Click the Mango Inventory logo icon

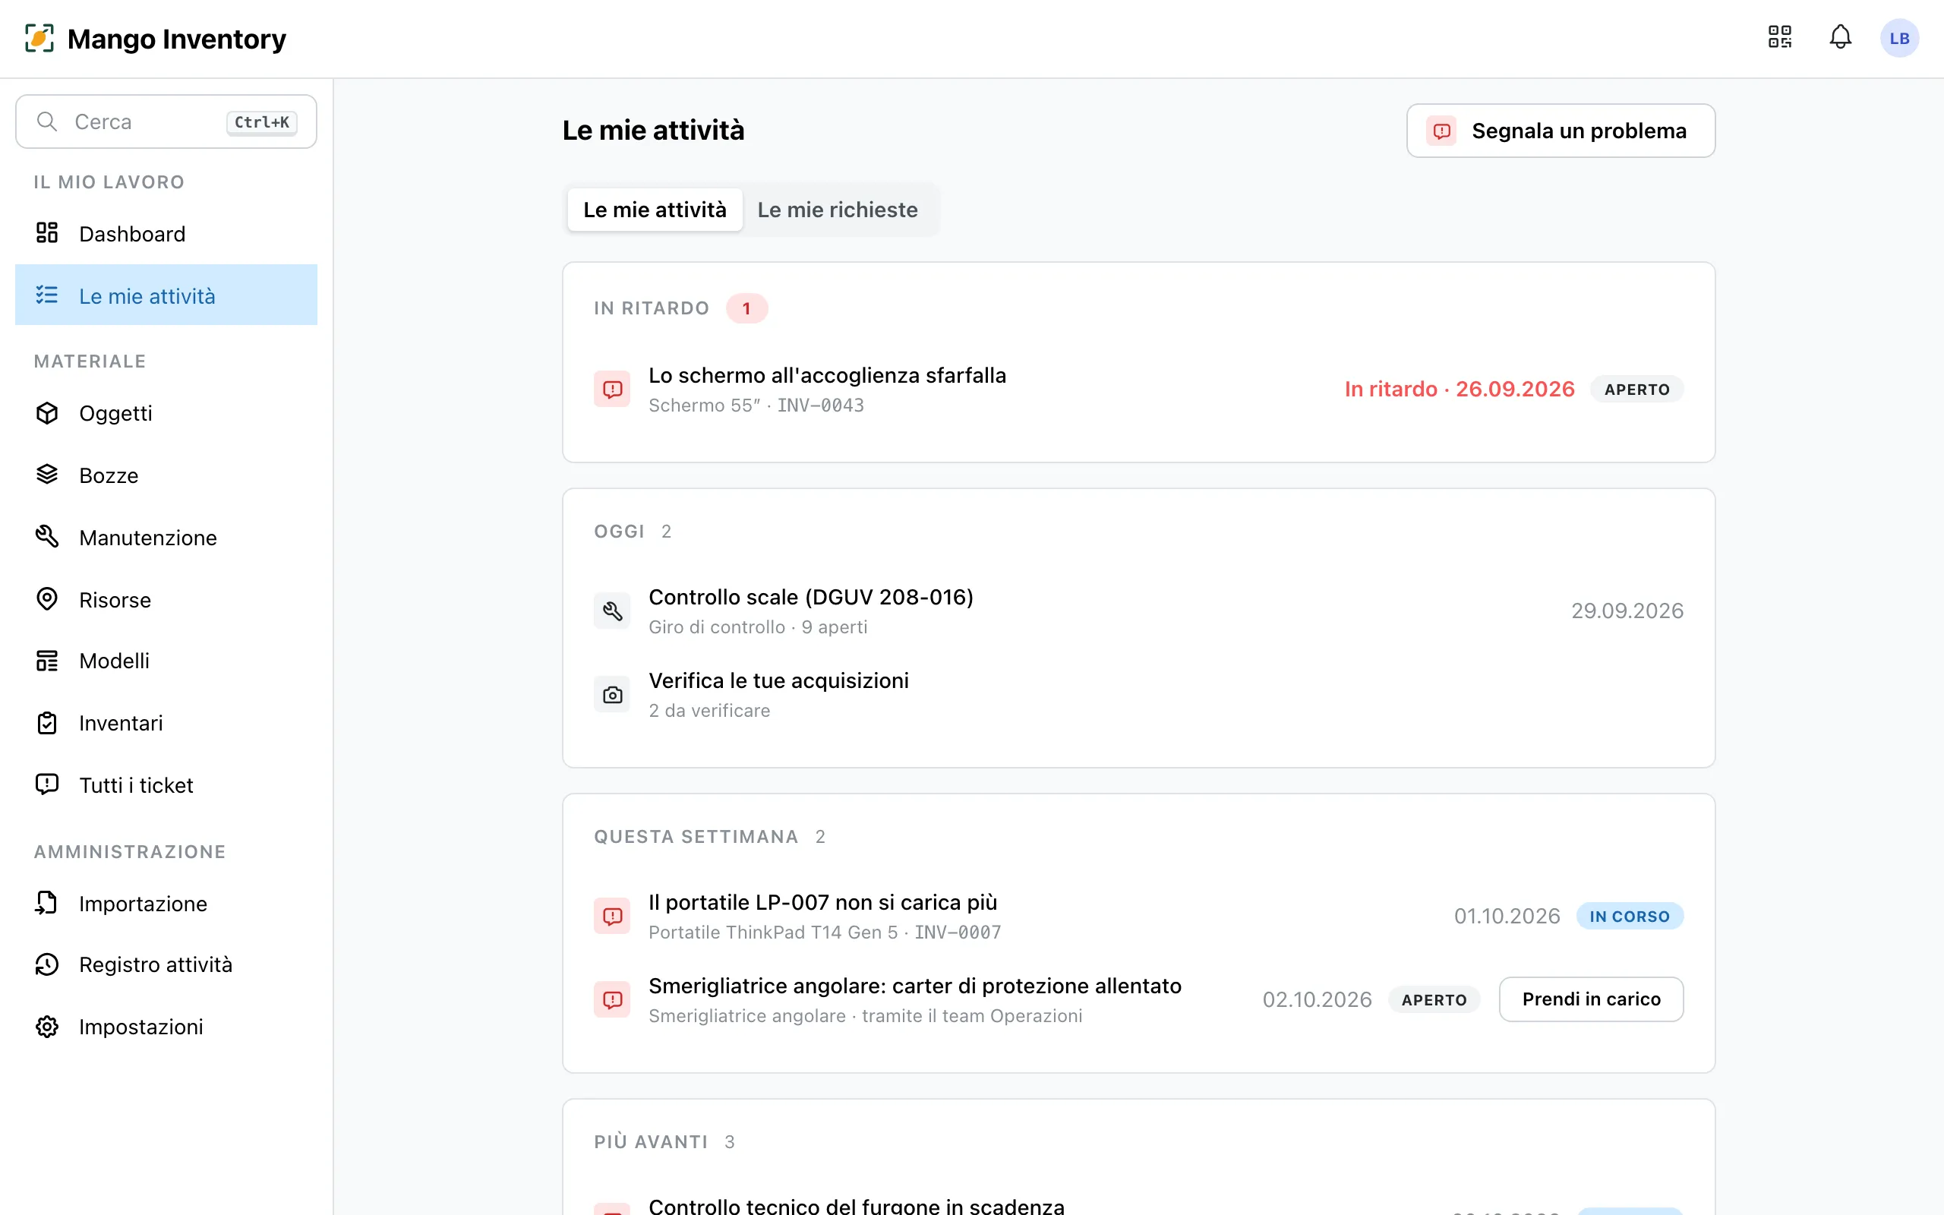point(39,38)
